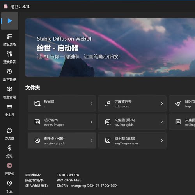
Task: Open 版本管理 history clock icon
Action: 9,71
